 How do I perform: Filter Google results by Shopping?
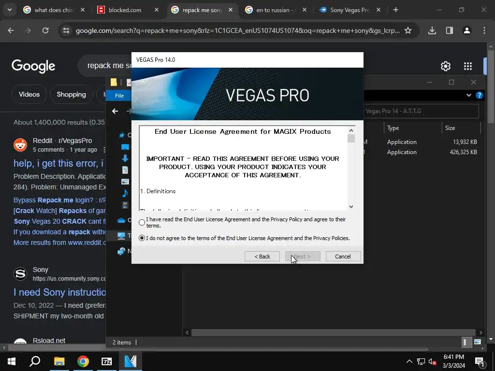click(x=72, y=94)
